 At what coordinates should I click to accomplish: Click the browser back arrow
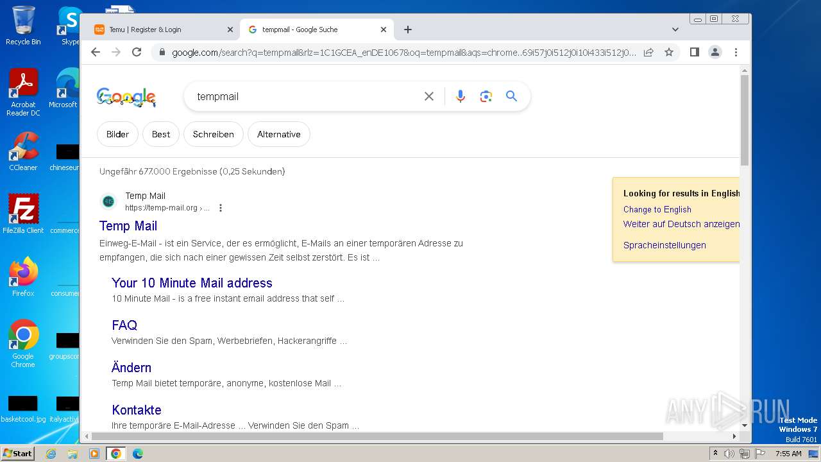96,52
